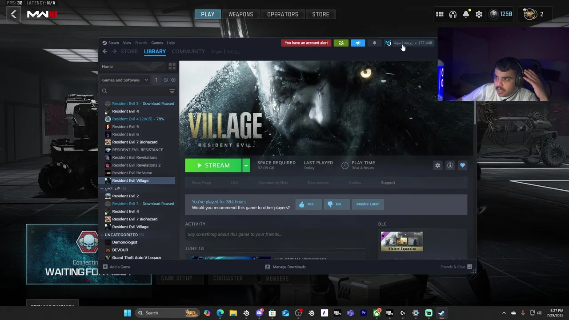Open MW3 settings gear

479,14
